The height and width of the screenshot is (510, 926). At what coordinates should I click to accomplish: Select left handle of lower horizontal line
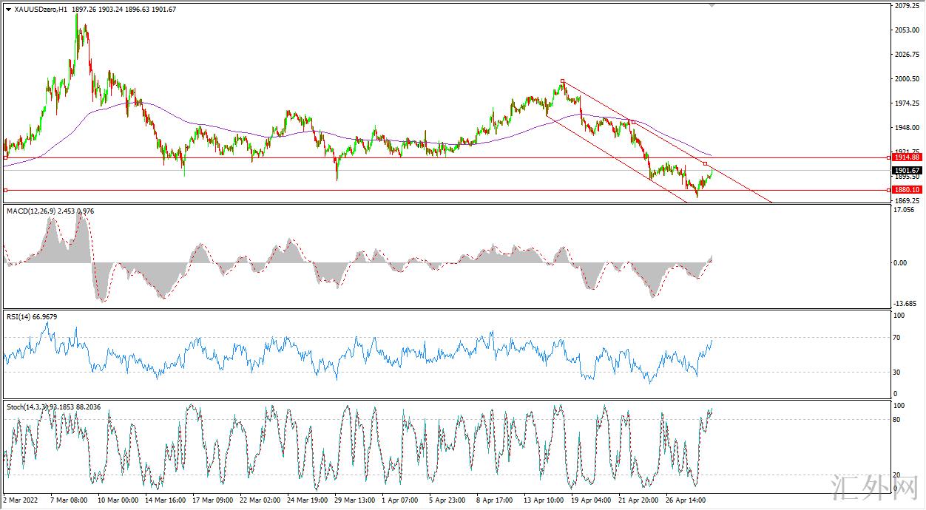click(6, 190)
